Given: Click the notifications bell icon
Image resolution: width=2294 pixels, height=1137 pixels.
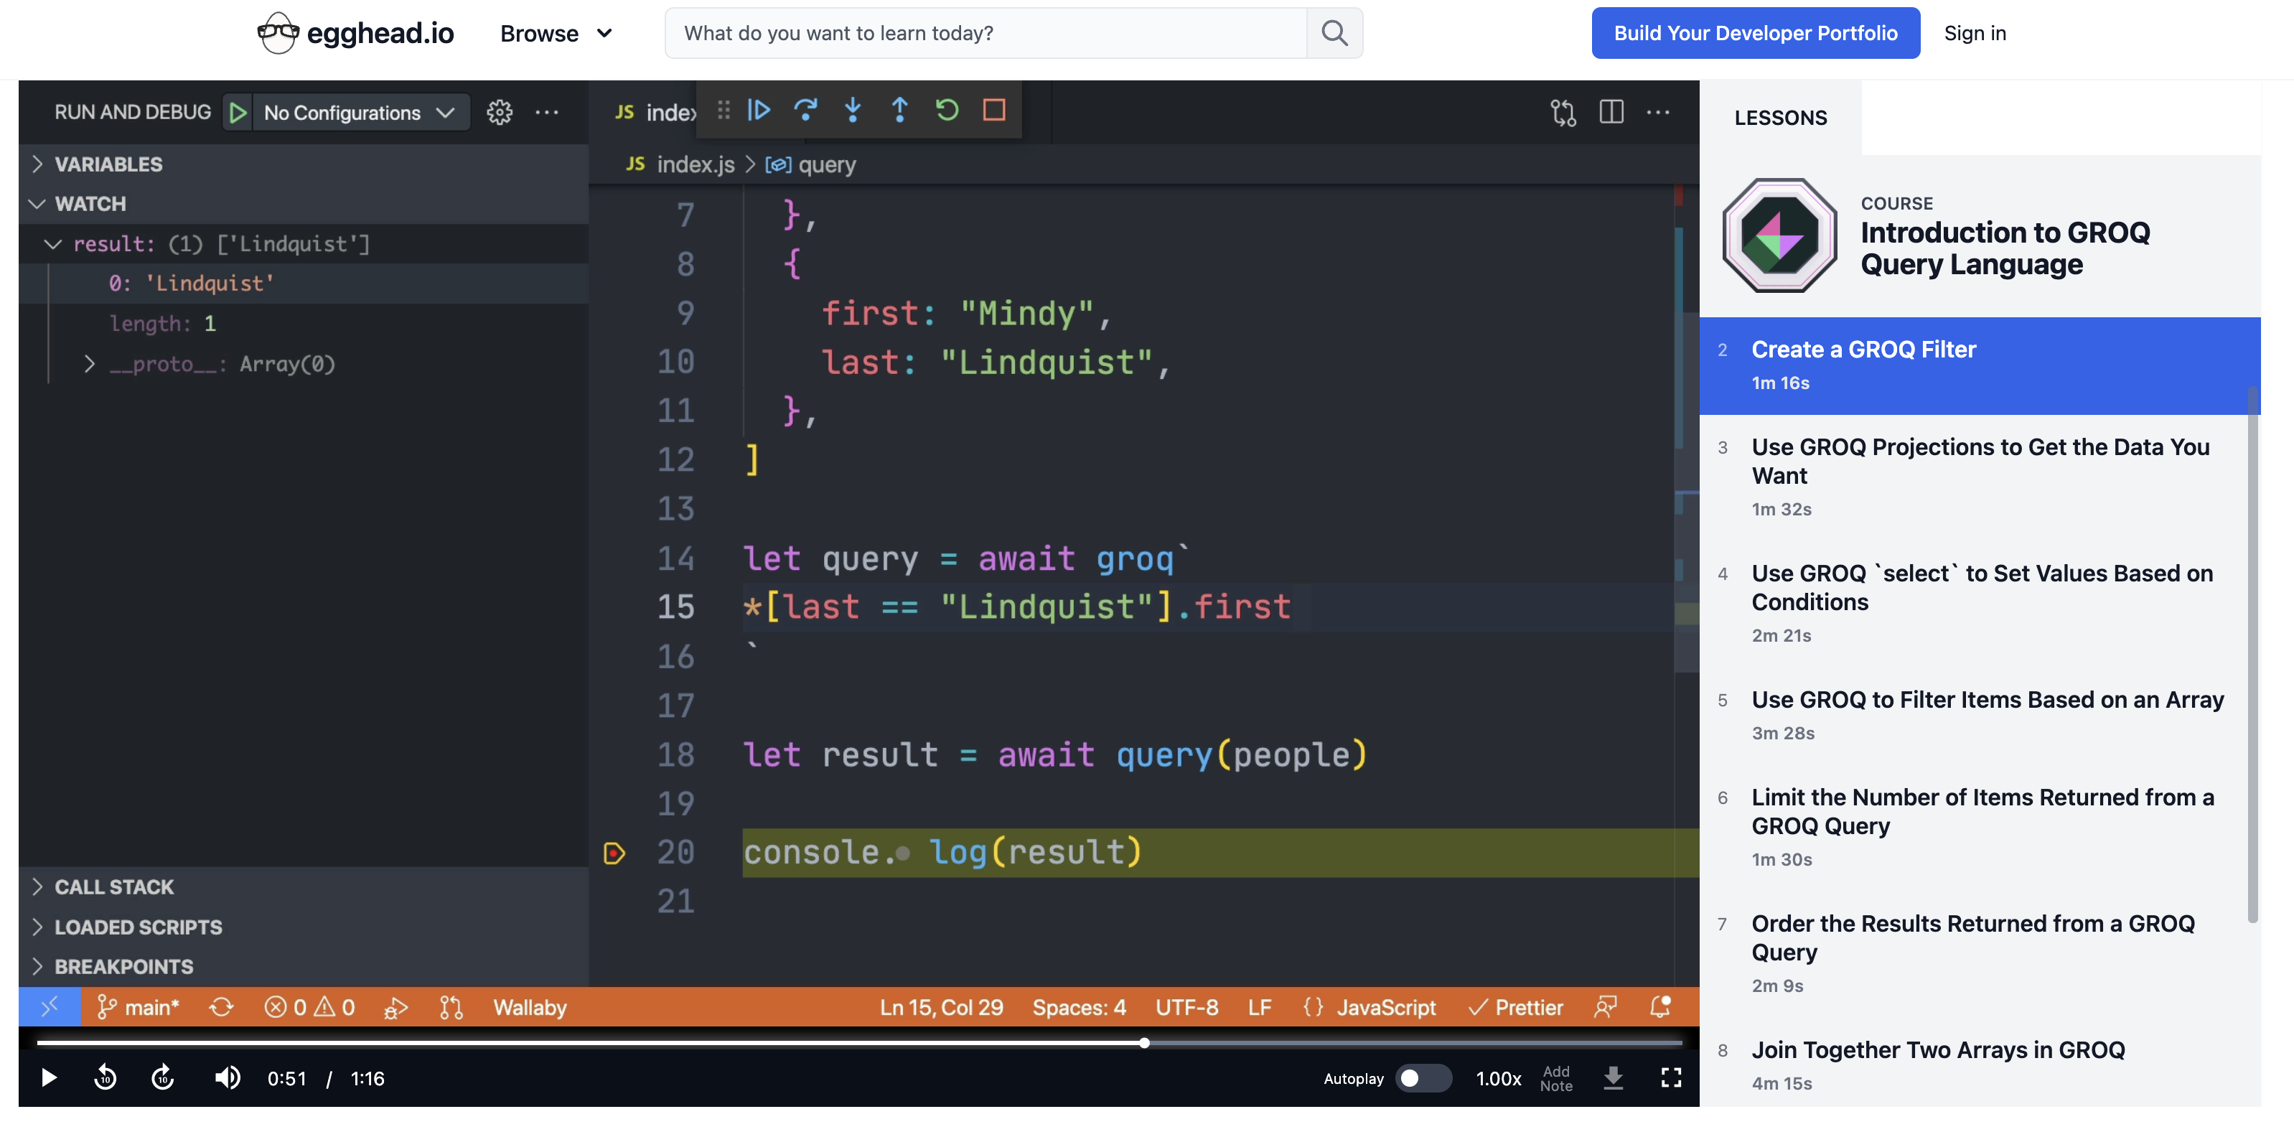Looking at the screenshot, I should click(1660, 1007).
